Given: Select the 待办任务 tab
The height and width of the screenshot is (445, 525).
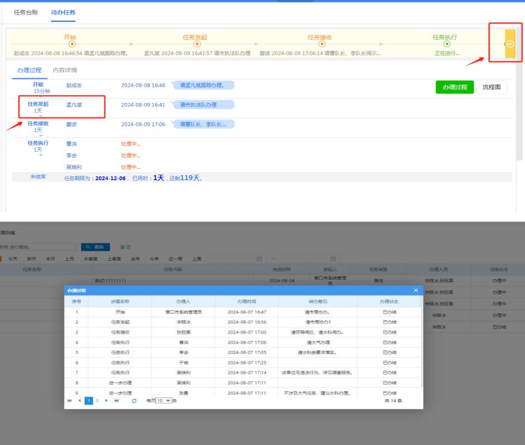Looking at the screenshot, I should point(63,12).
